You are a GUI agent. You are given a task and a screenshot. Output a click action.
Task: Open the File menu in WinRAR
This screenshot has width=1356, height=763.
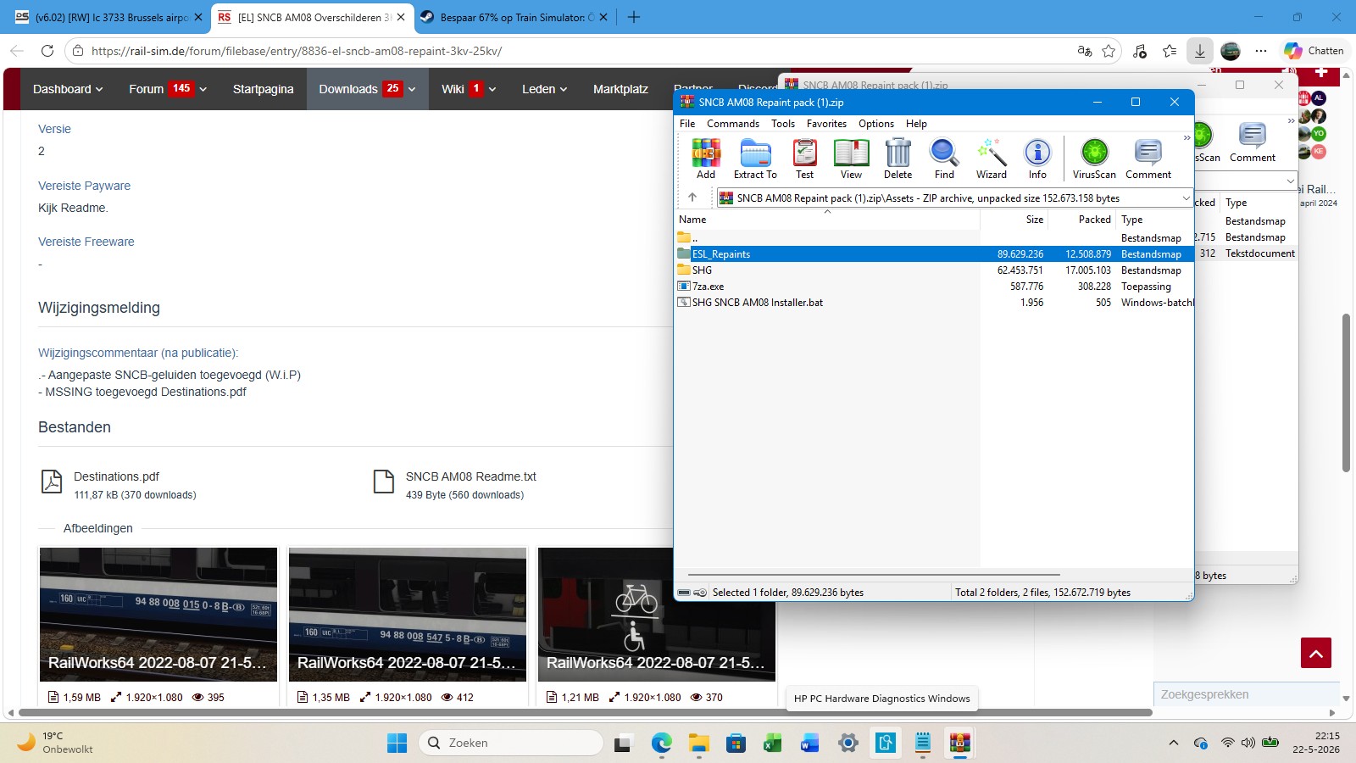[687, 124]
